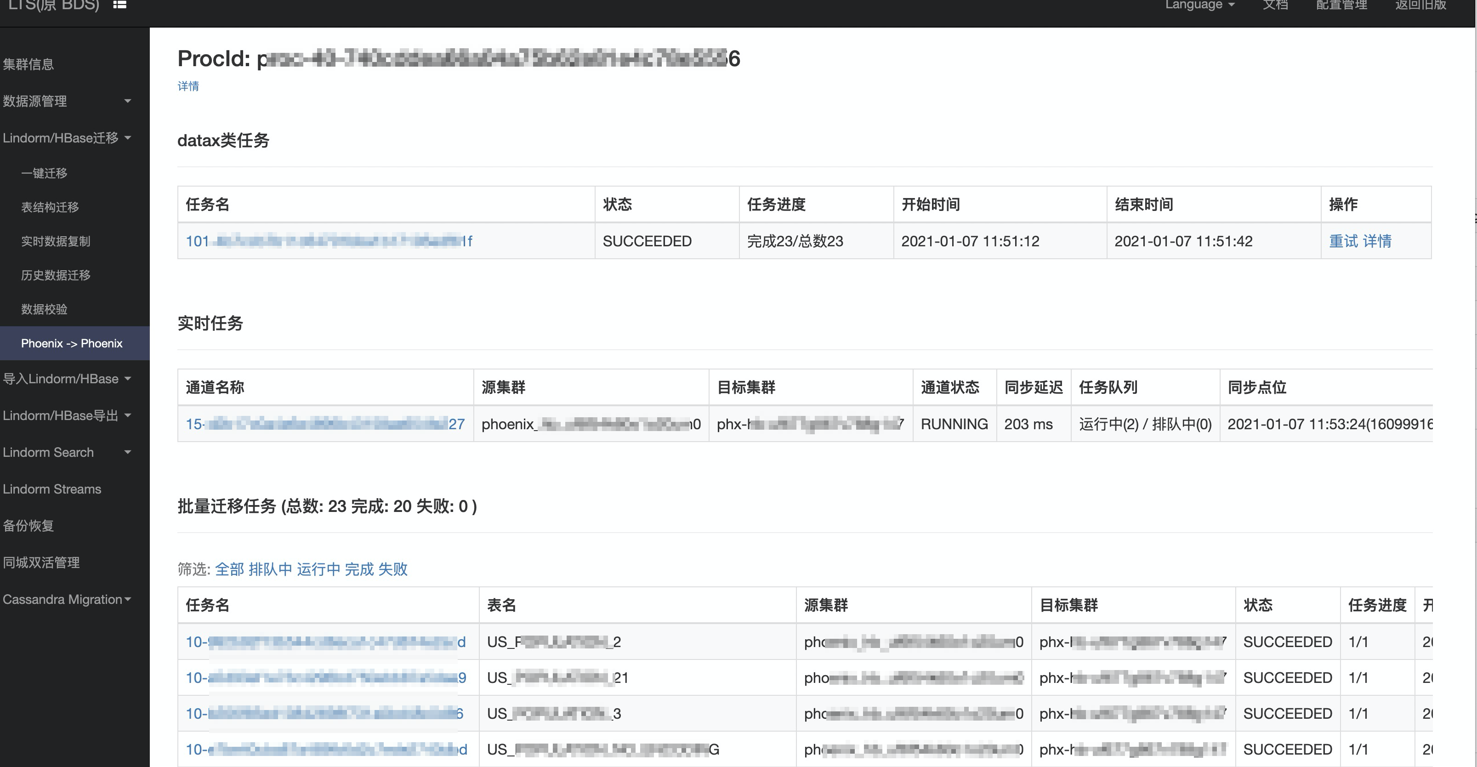Collapse Lindorm/HBase迁移 sidebar menu
Screen dimensions: 1477x767
coord(67,137)
